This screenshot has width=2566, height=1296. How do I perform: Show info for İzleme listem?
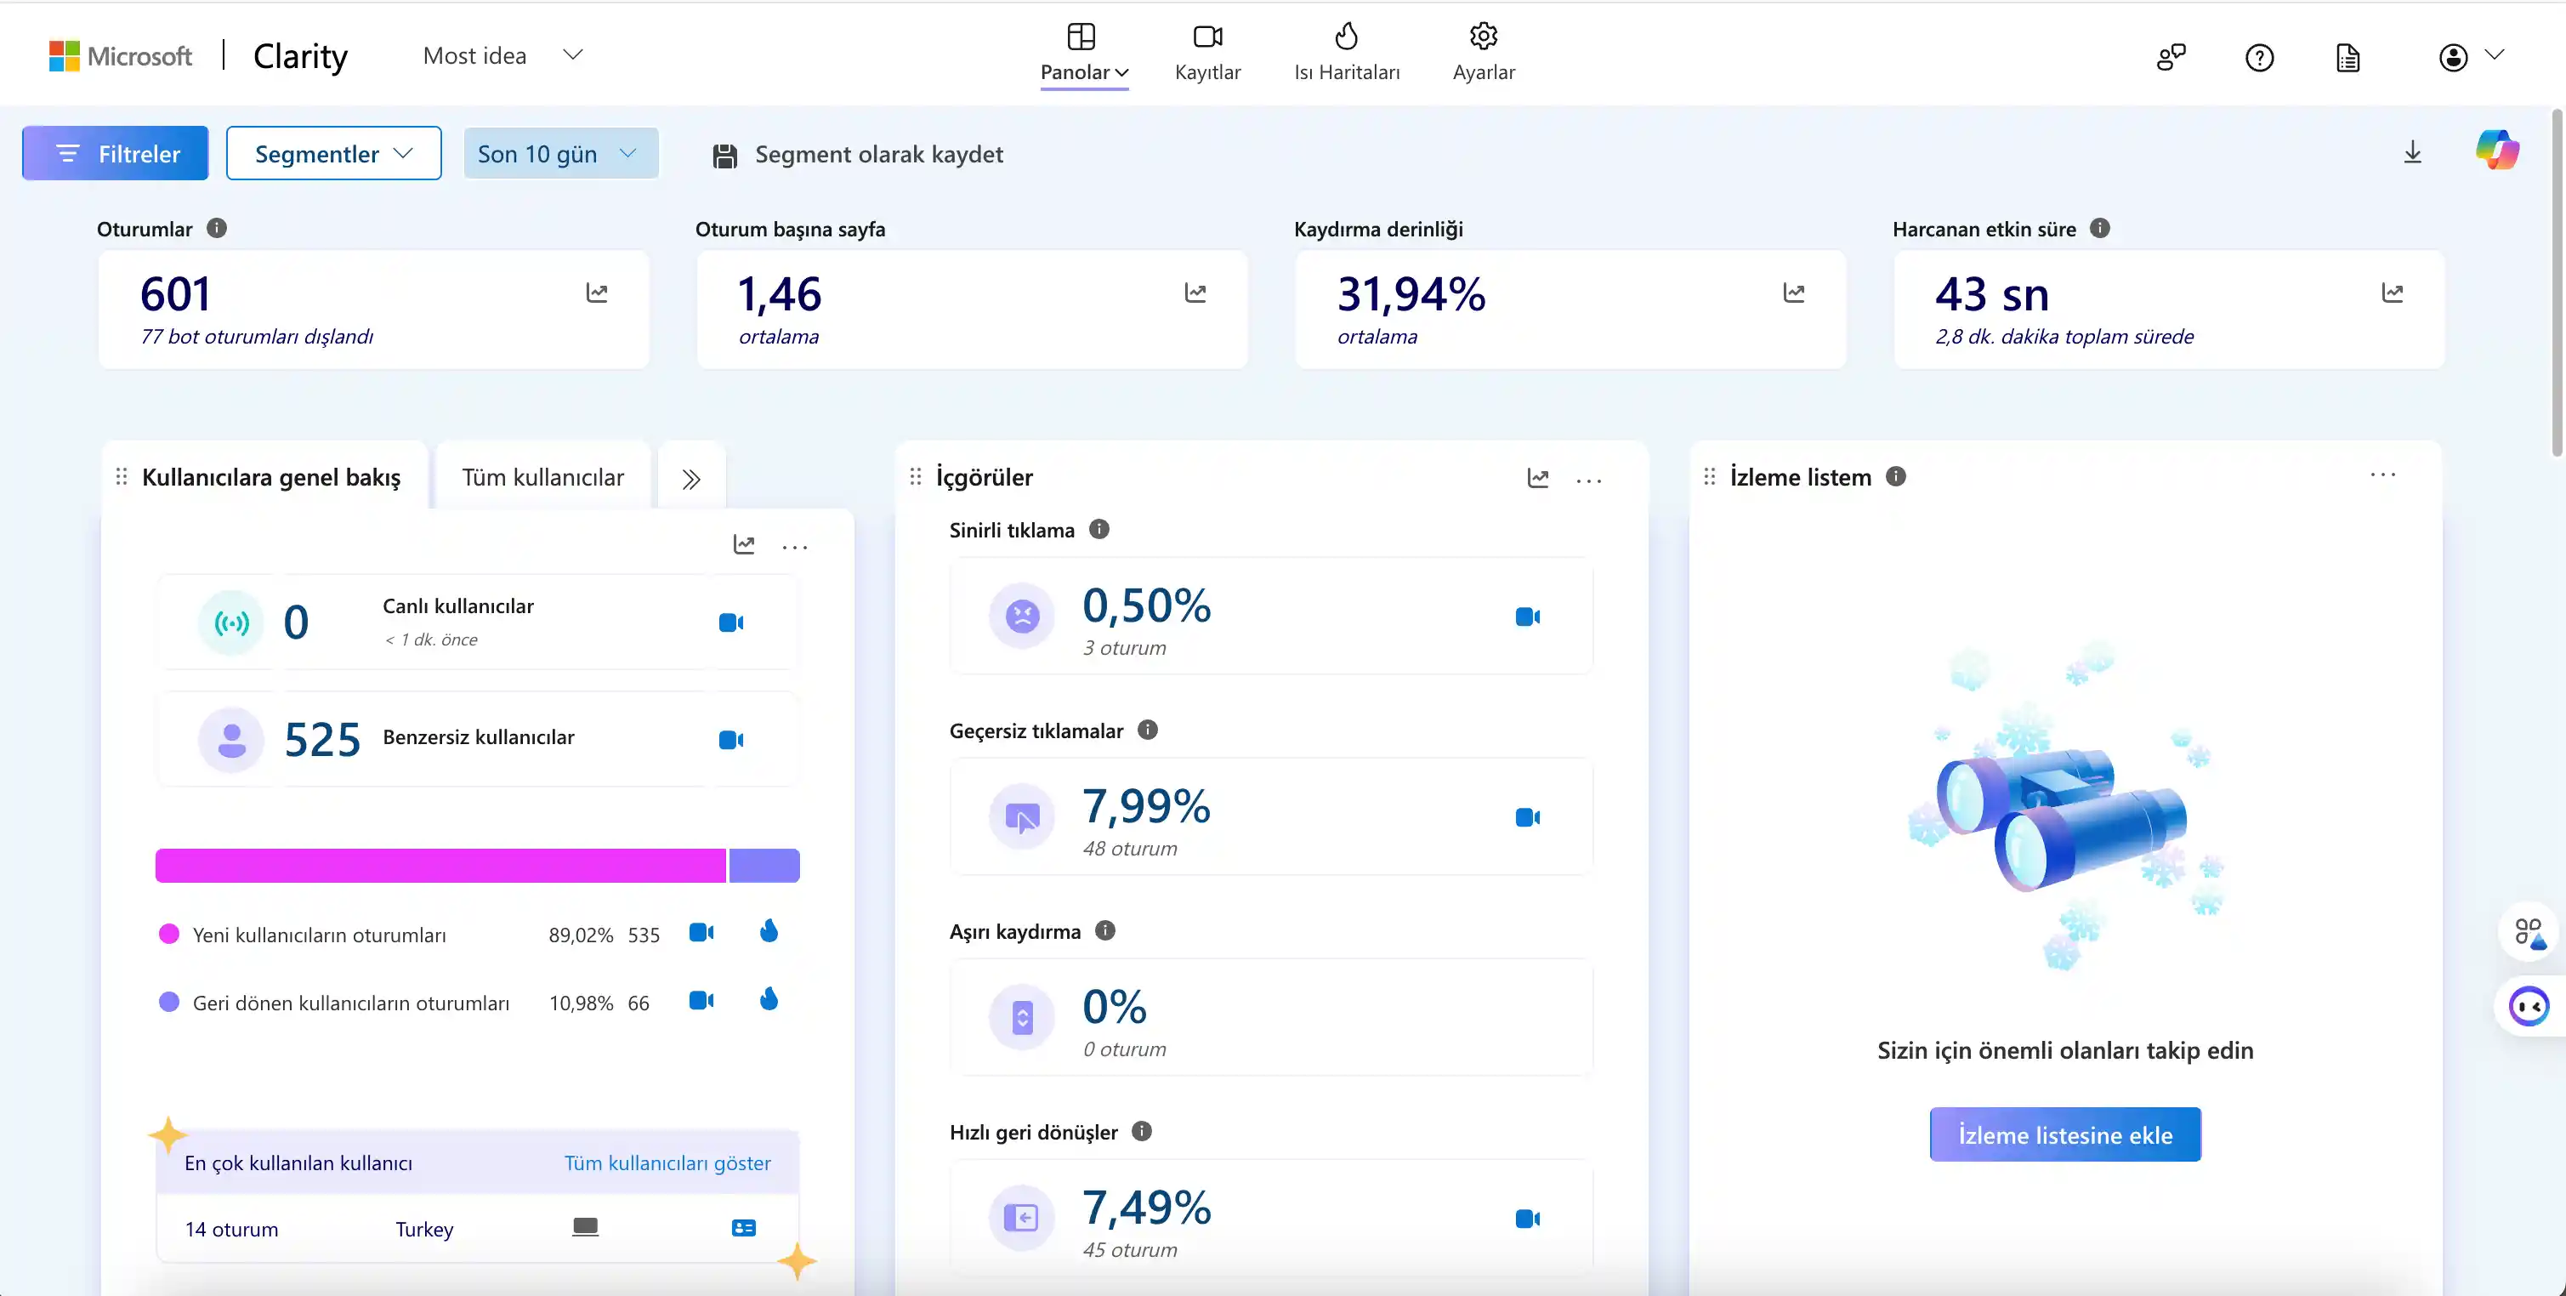1896,476
